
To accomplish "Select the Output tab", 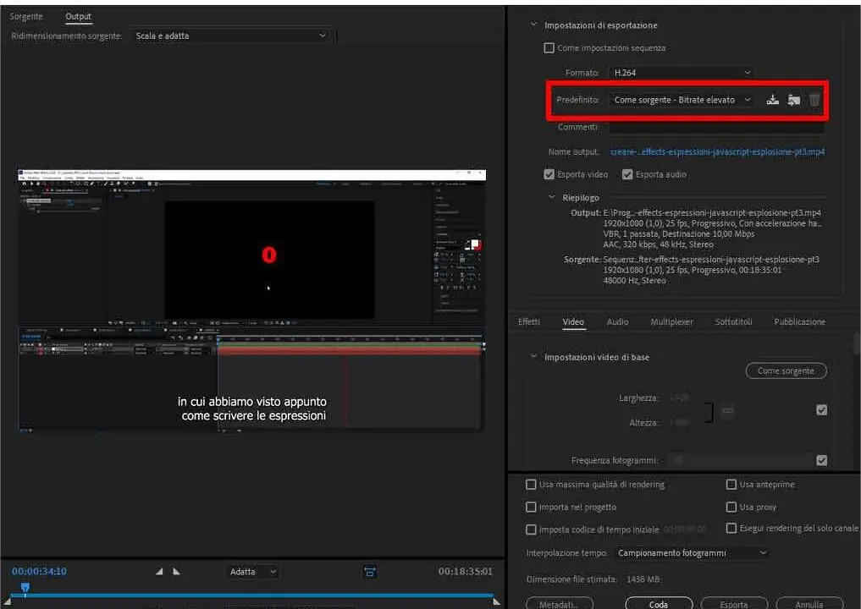I will 78,16.
